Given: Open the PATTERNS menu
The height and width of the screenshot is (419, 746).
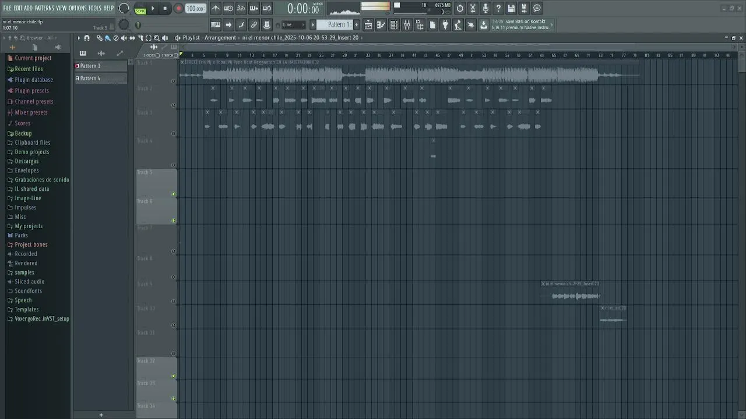Looking at the screenshot, I should (44, 8).
